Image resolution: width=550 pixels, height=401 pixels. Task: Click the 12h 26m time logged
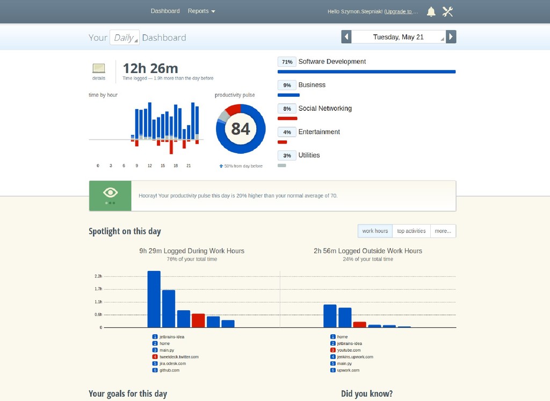pyautogui.click(x=150, y=68)
